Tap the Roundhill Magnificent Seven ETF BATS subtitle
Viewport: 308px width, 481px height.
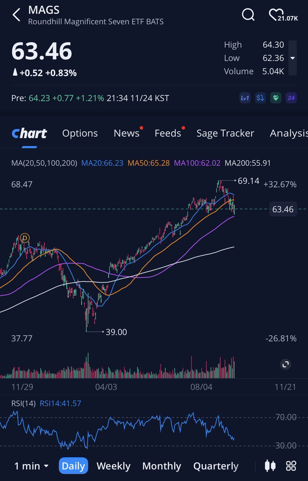tap(96, 21)
